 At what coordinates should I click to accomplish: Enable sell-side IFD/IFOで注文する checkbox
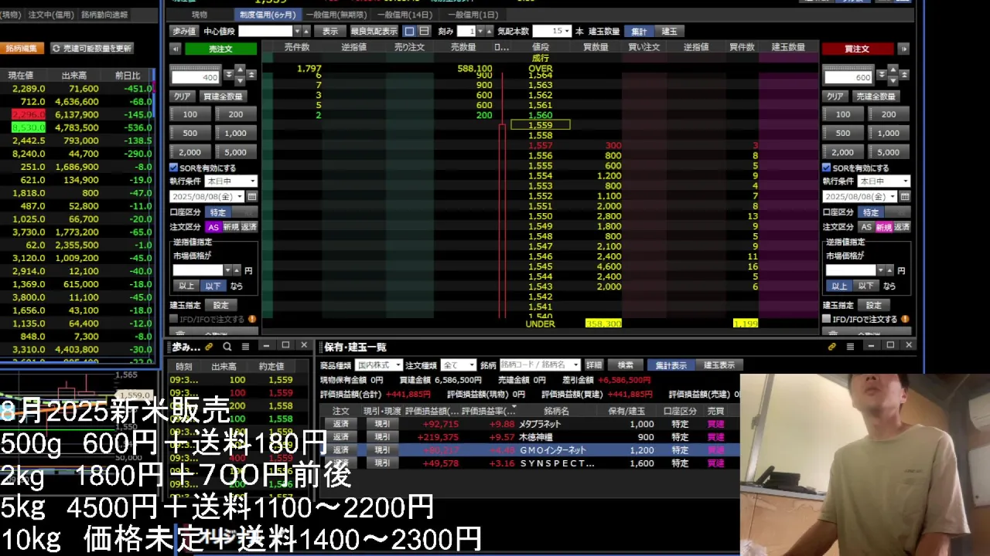(173, 319)
